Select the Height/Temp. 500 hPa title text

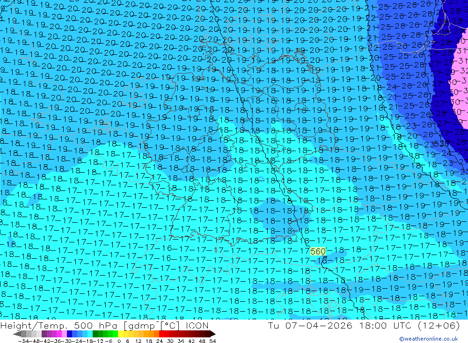(59, 325)
